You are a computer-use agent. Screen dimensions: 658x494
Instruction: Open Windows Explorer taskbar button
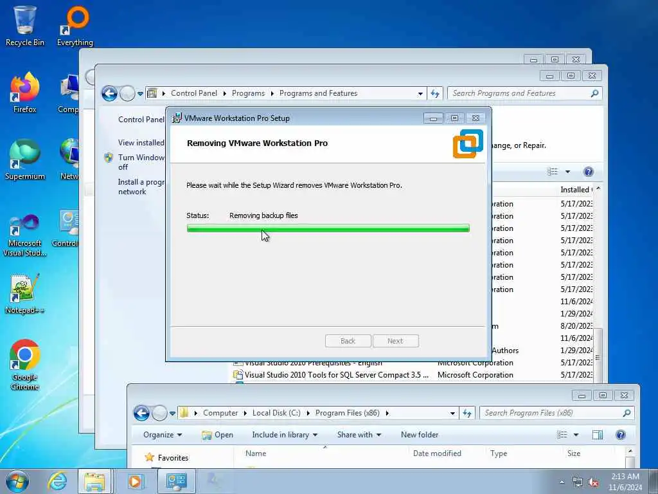click(94, 481)
